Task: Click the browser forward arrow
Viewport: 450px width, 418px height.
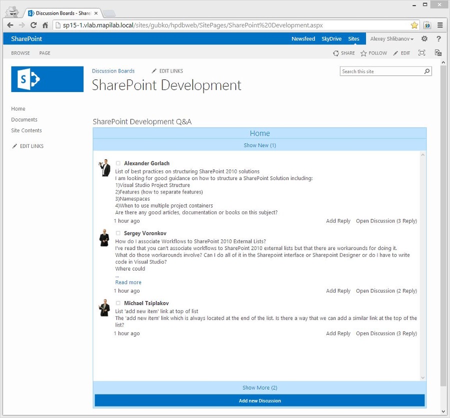Action: 22,25
